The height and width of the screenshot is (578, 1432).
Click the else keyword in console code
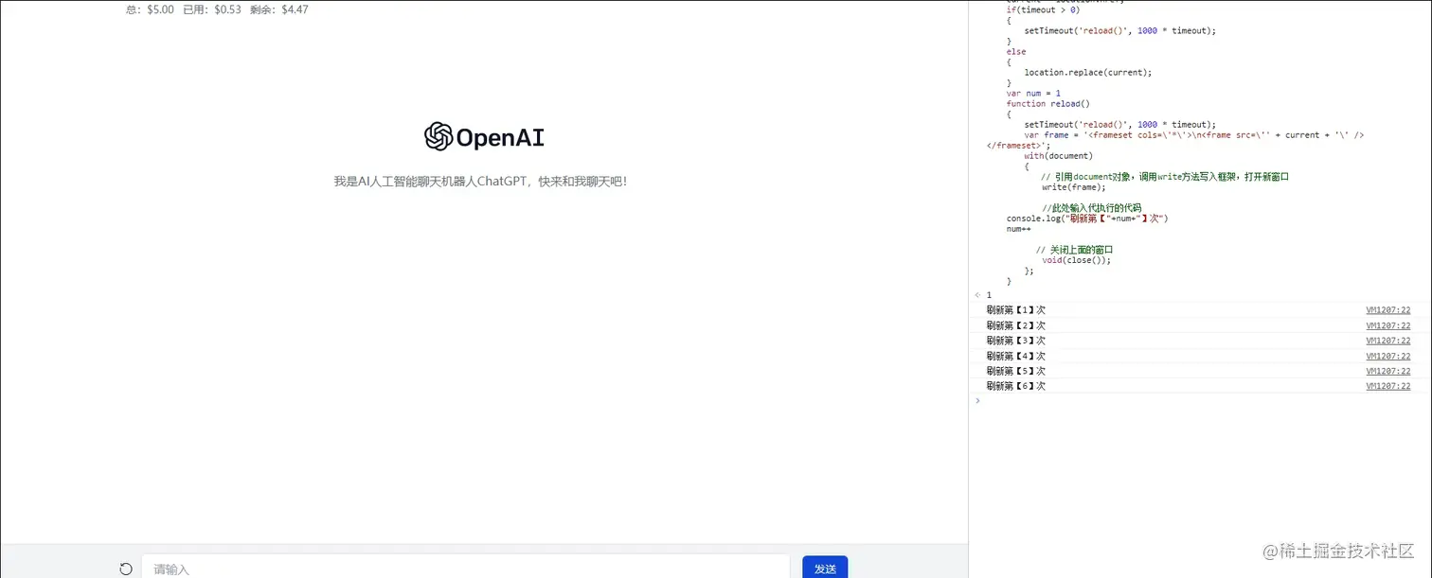pos(1016,52)
